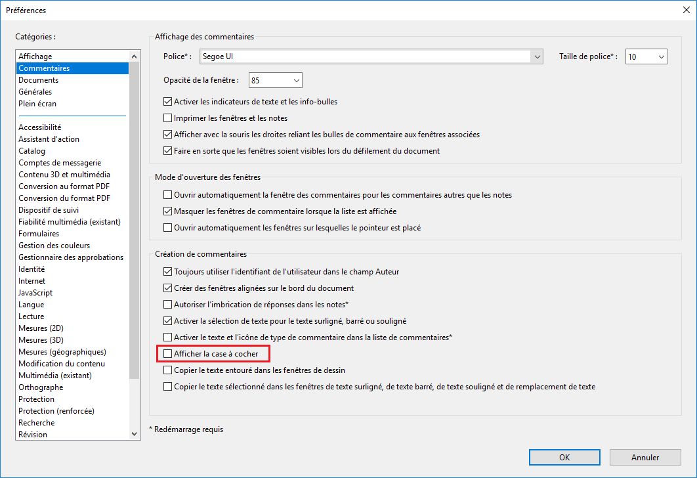
Task: Select the Générales category
Action: [x=72, y=92]
